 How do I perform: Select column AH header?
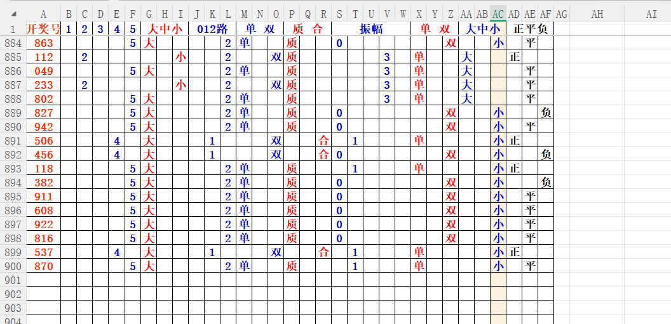coord(597,15)
